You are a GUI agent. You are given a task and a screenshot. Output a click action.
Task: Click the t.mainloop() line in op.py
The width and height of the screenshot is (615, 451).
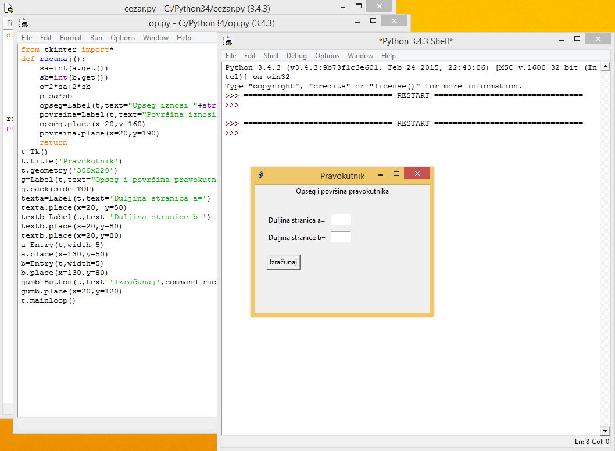coord(48,300)
